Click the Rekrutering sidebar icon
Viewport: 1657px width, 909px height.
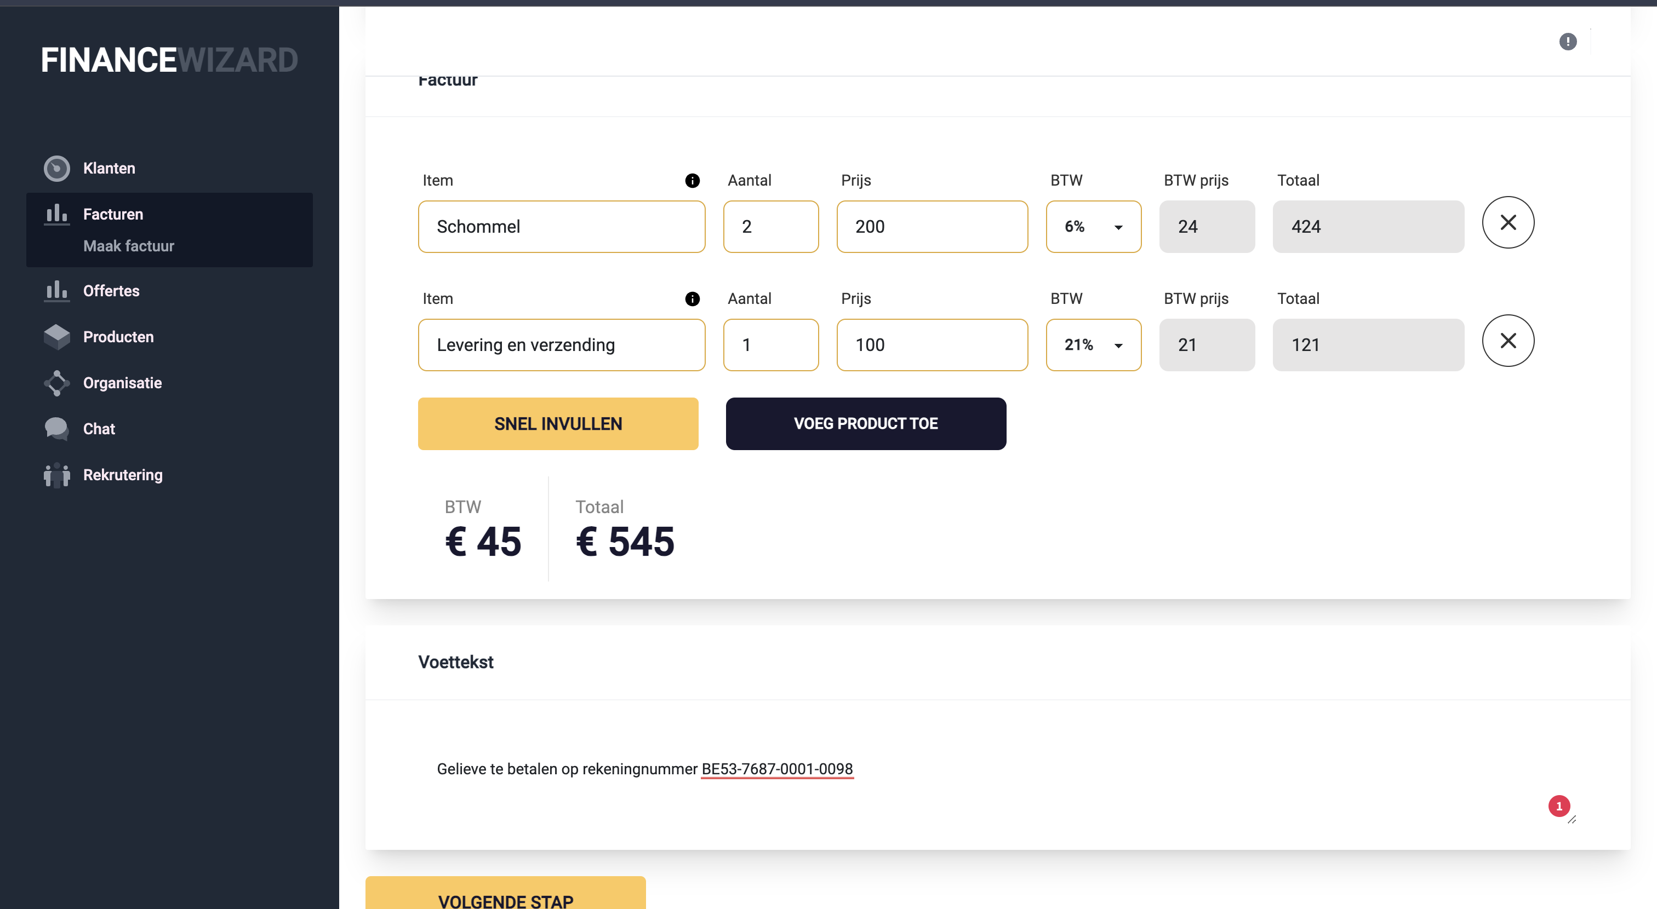point(56,474)
